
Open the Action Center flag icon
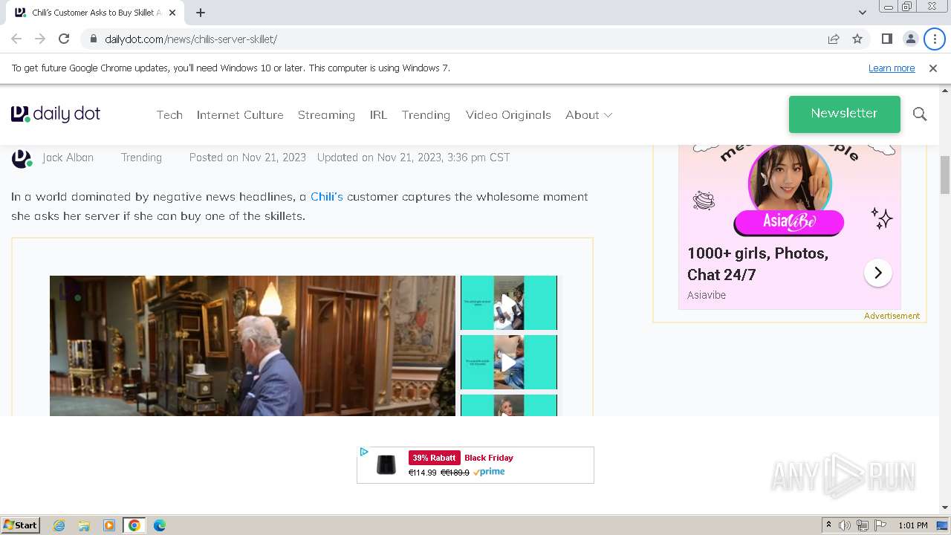coord(880,525)
